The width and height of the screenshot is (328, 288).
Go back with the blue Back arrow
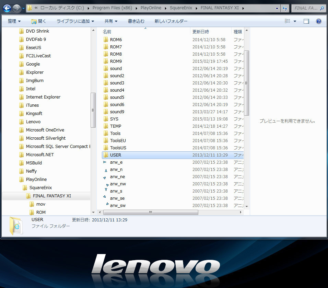tap(7, 8)
